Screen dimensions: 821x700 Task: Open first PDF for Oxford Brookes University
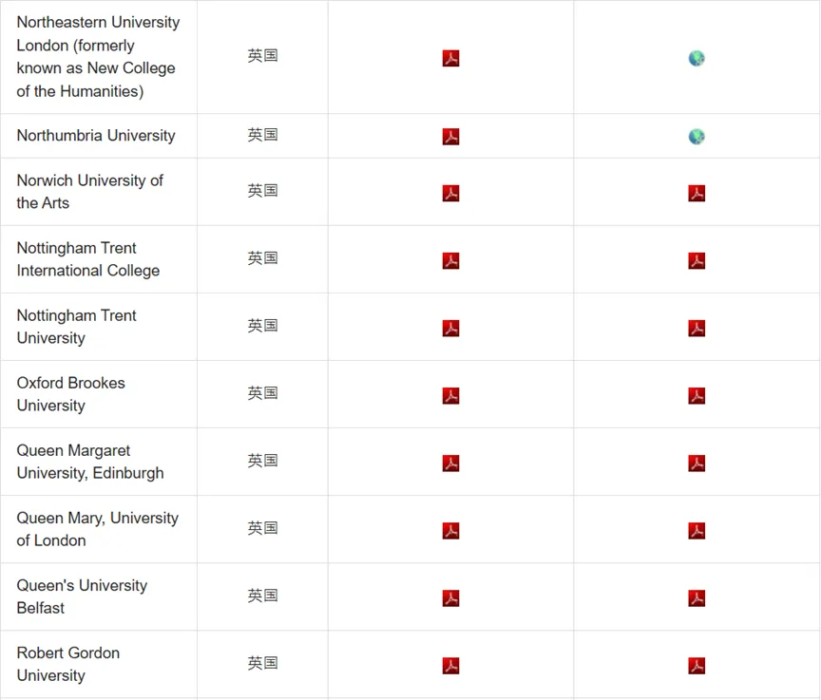pos(451,395)
